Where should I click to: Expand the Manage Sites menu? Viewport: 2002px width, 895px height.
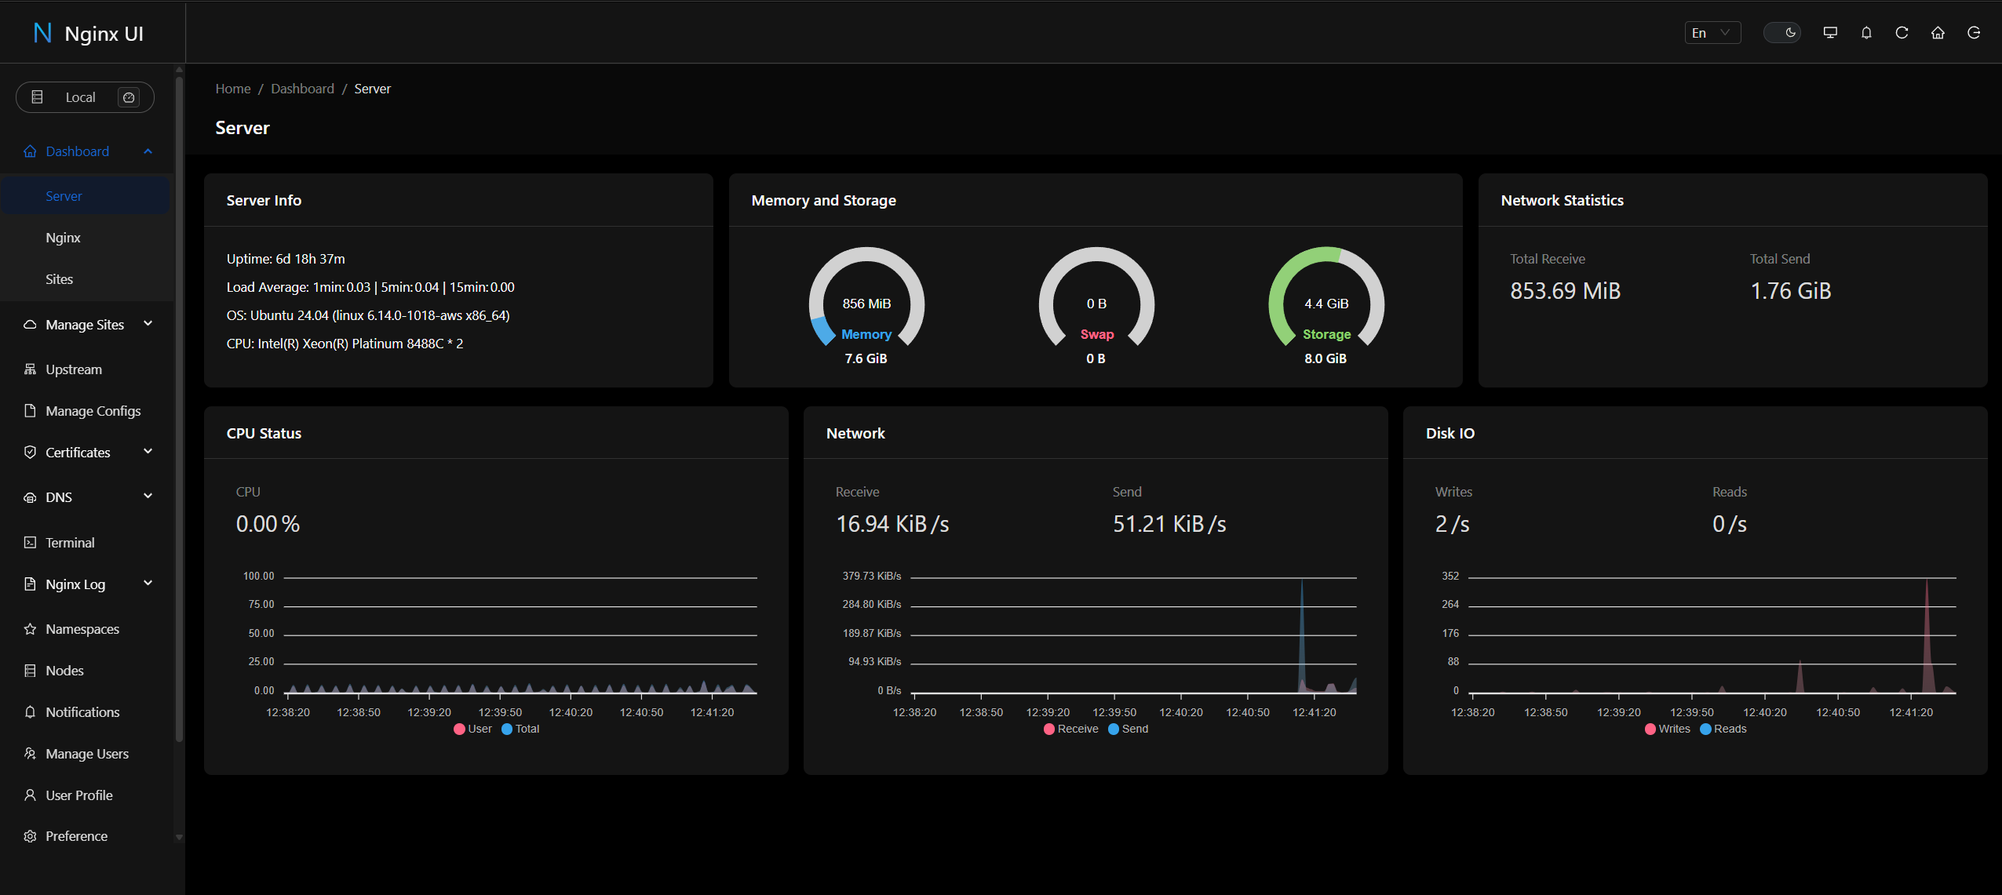pyautogui.click(x=86, y=325)
